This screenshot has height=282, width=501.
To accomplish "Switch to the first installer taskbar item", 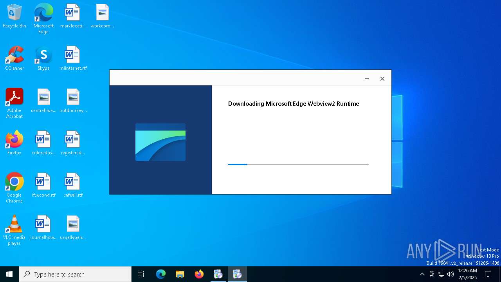I will pos(218,274).
